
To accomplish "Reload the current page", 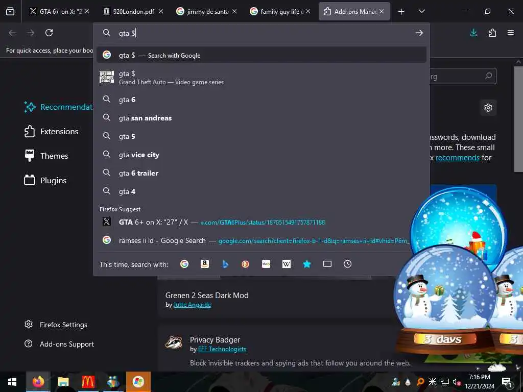I will point(49,33).
